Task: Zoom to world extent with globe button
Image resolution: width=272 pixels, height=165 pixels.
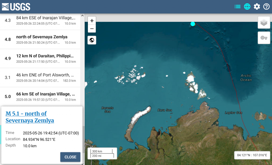Action: click(x=92, y=40)
